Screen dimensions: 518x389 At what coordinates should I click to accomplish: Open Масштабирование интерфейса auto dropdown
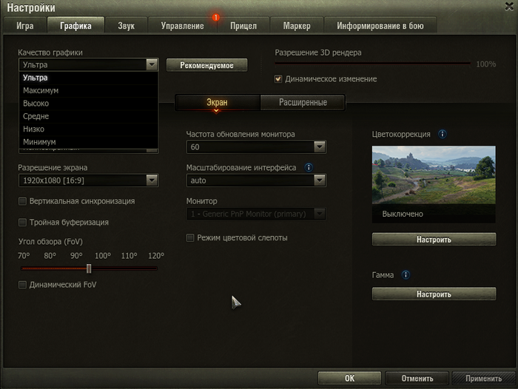256,180
